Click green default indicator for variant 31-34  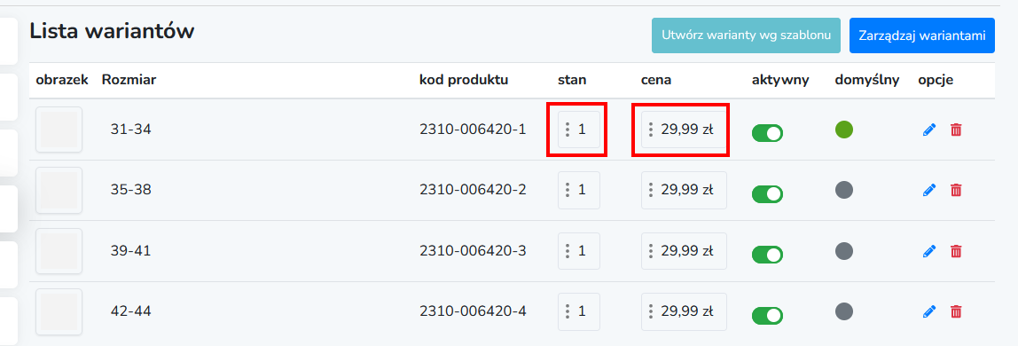pyautogui.click(x=844, y=130)
